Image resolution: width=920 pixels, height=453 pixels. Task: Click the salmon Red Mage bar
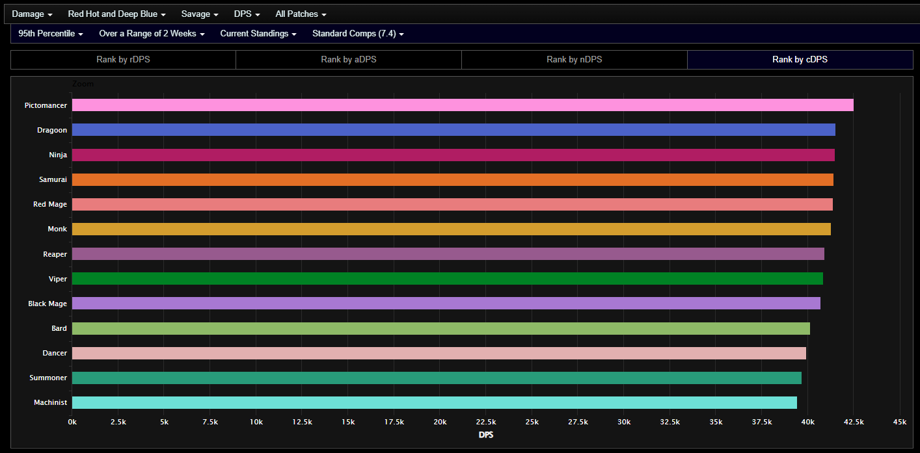point(452,204)
